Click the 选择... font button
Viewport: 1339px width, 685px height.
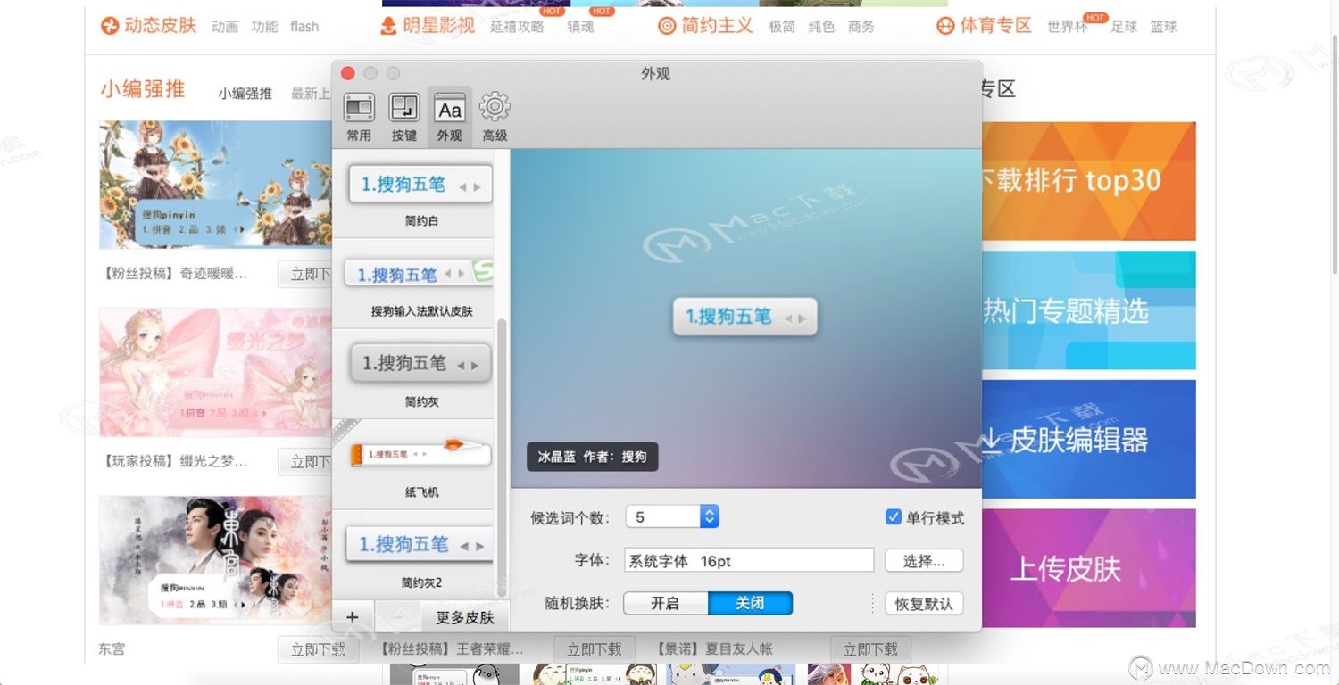(924, 560)
